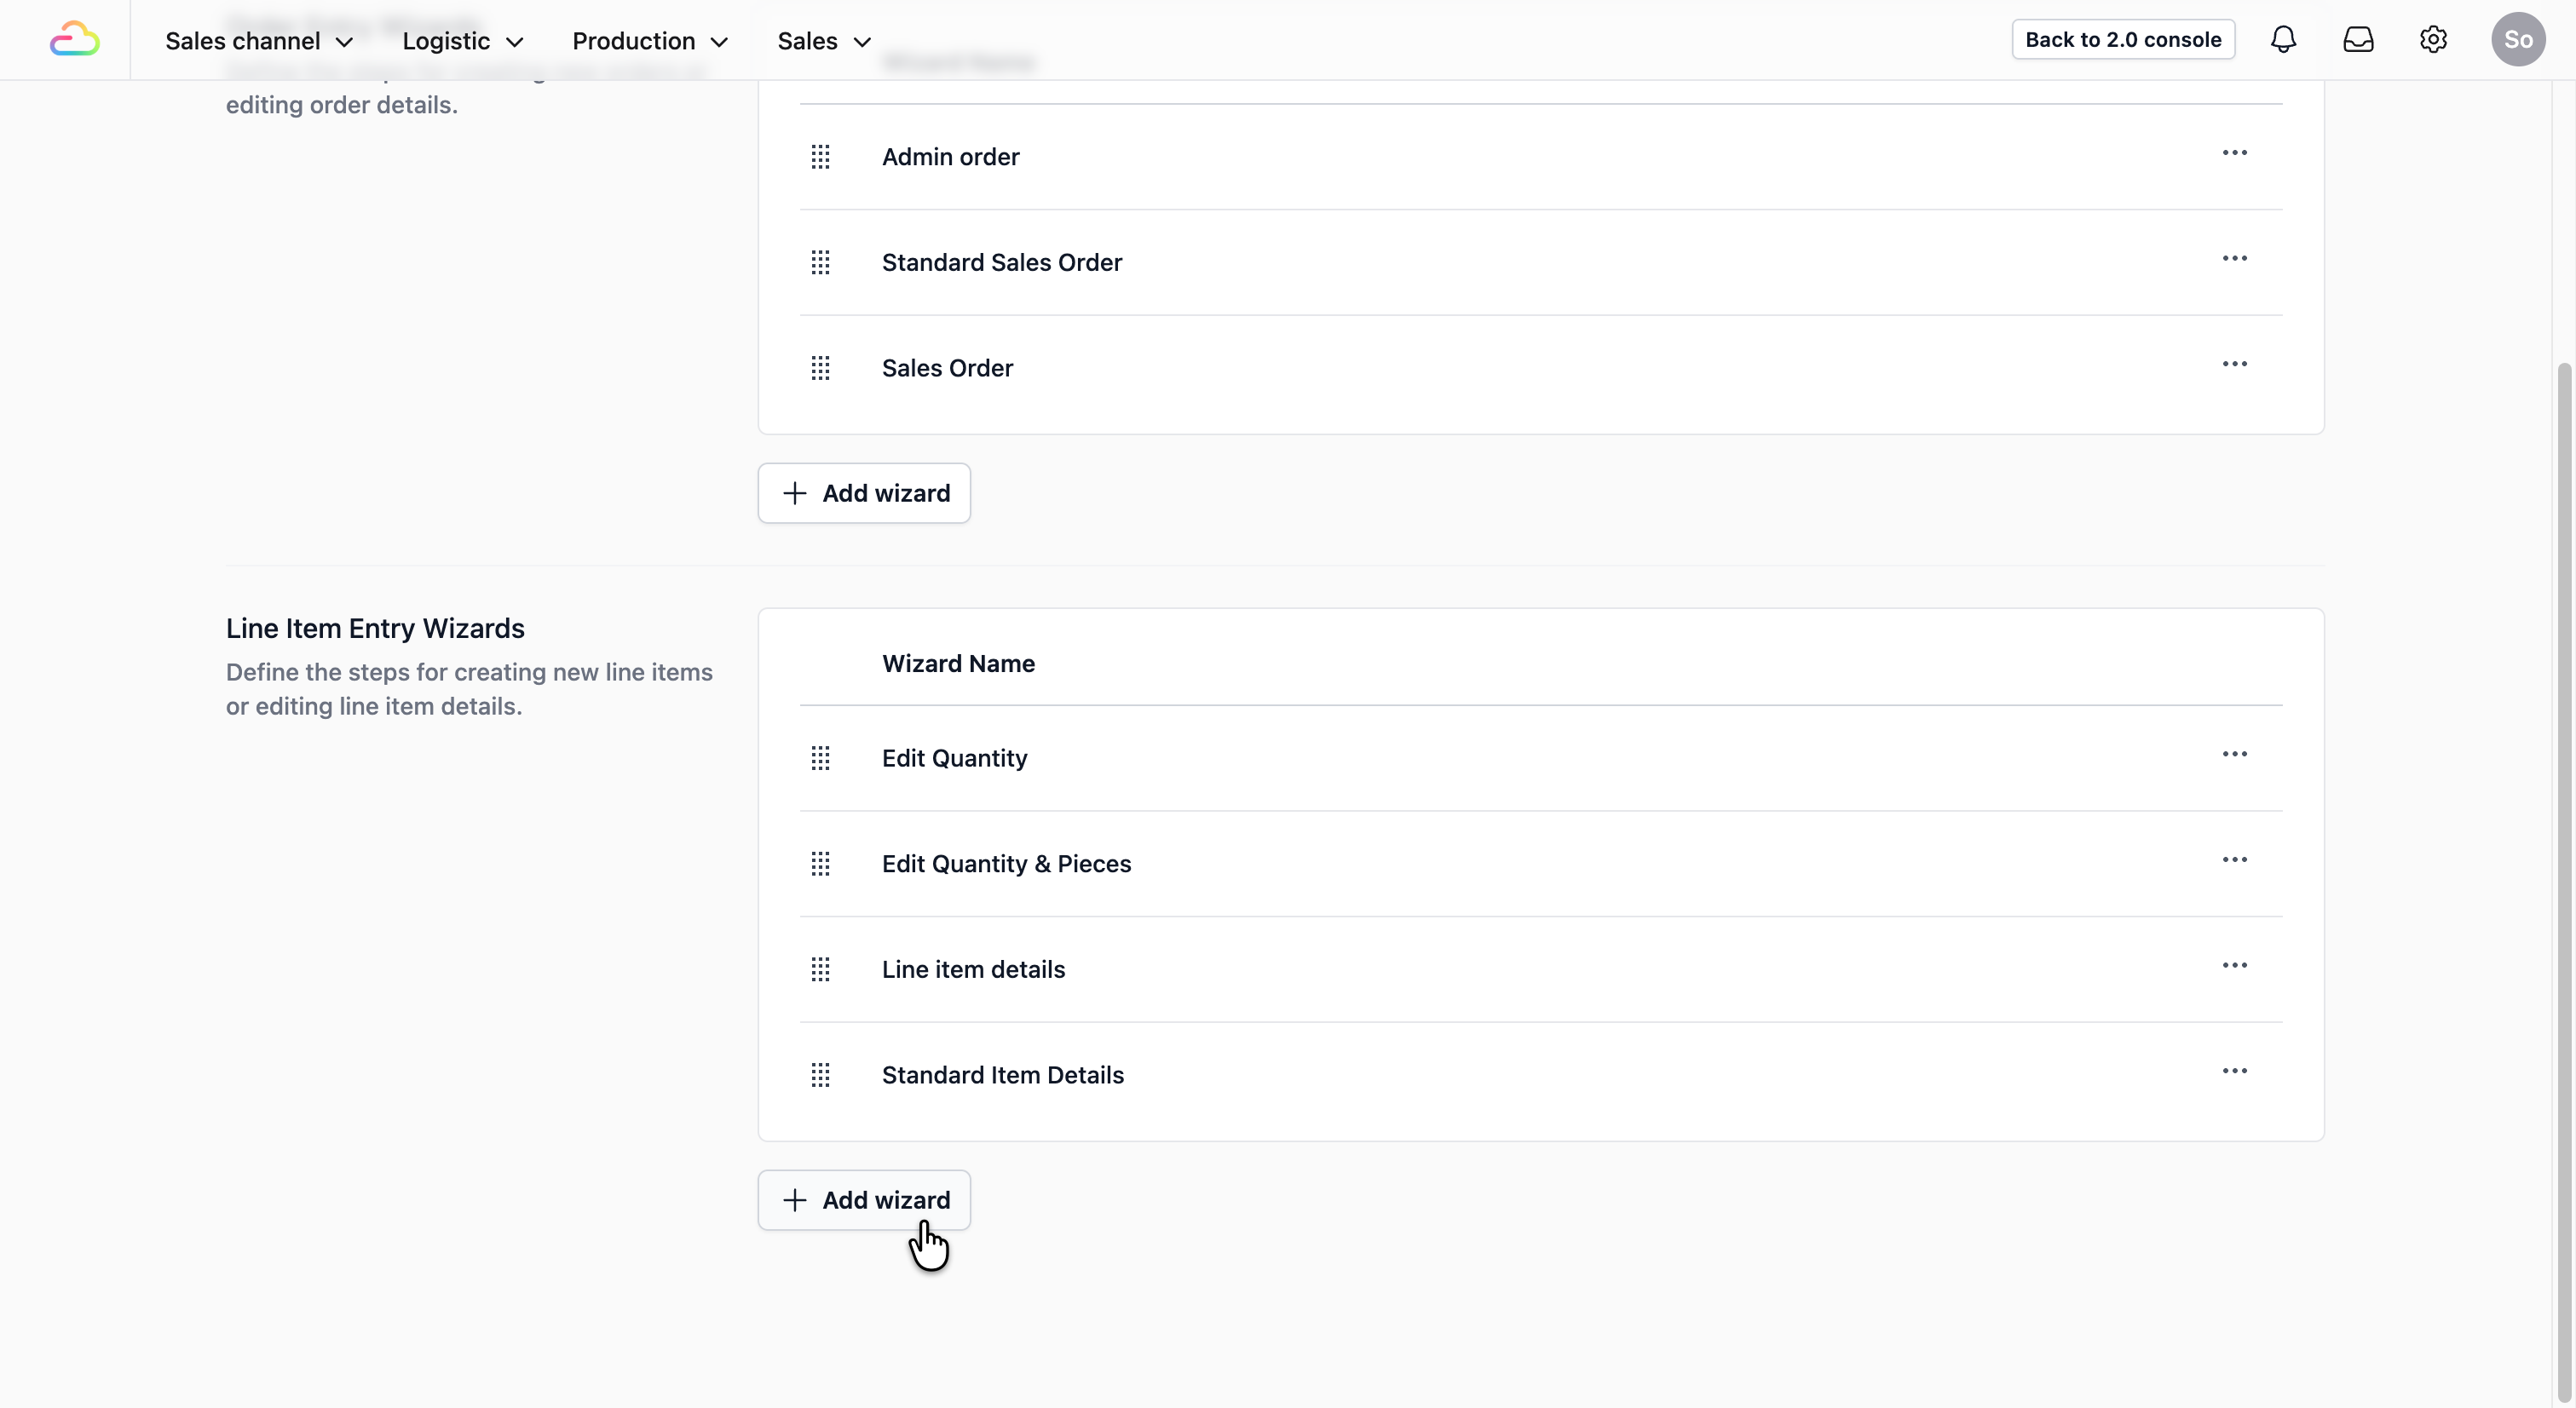Click Back to 2.0 console button
2576x1408 pixels.
point(2122,40)
